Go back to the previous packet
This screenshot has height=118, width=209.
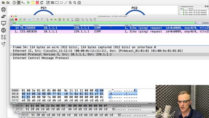(51, 20)
